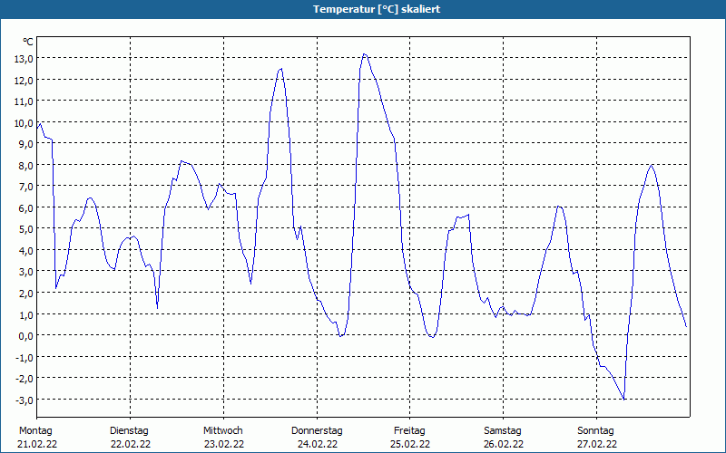The height and width of the screenshot is (453, 726).
Task: Select the date 27.02.22
Action: pos(597,444)
